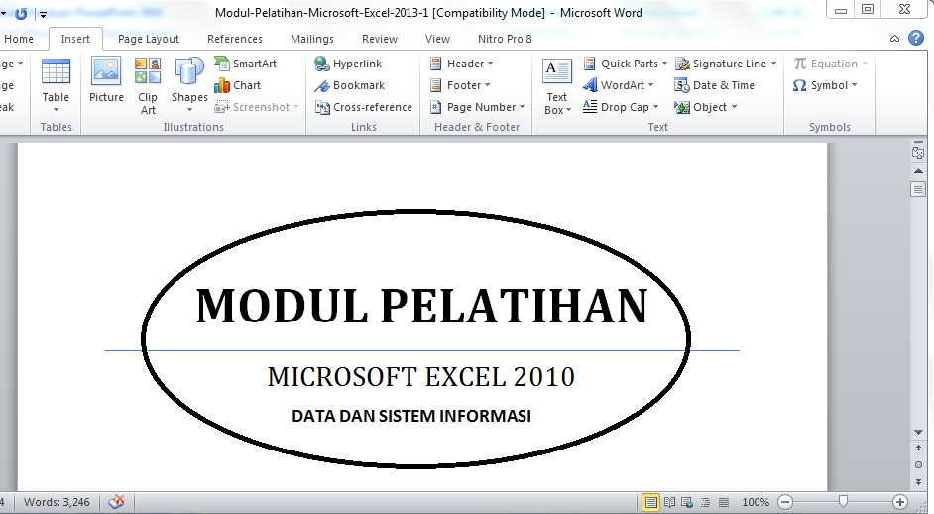The width and height of the screenshot is (934, 514).
Task: Click the 100% zoom level button
Action: coord(756,502)
